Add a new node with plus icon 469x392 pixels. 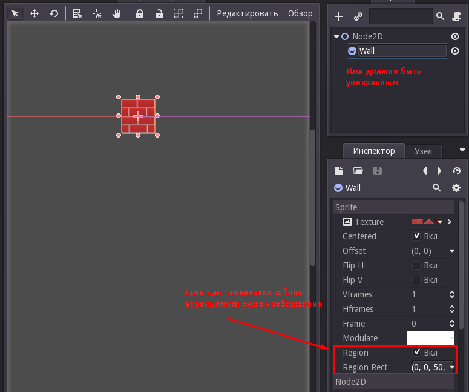[x=339, y=16]
